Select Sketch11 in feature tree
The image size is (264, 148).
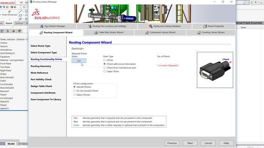coord(5,109)
